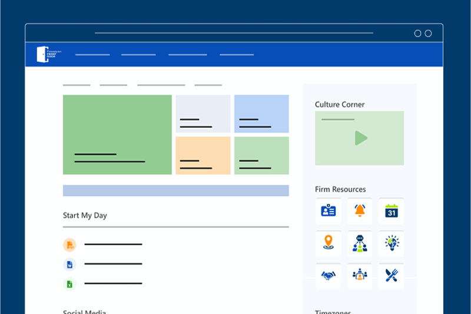
Task: Click the first browser window circle button
Action: (417, 34)
